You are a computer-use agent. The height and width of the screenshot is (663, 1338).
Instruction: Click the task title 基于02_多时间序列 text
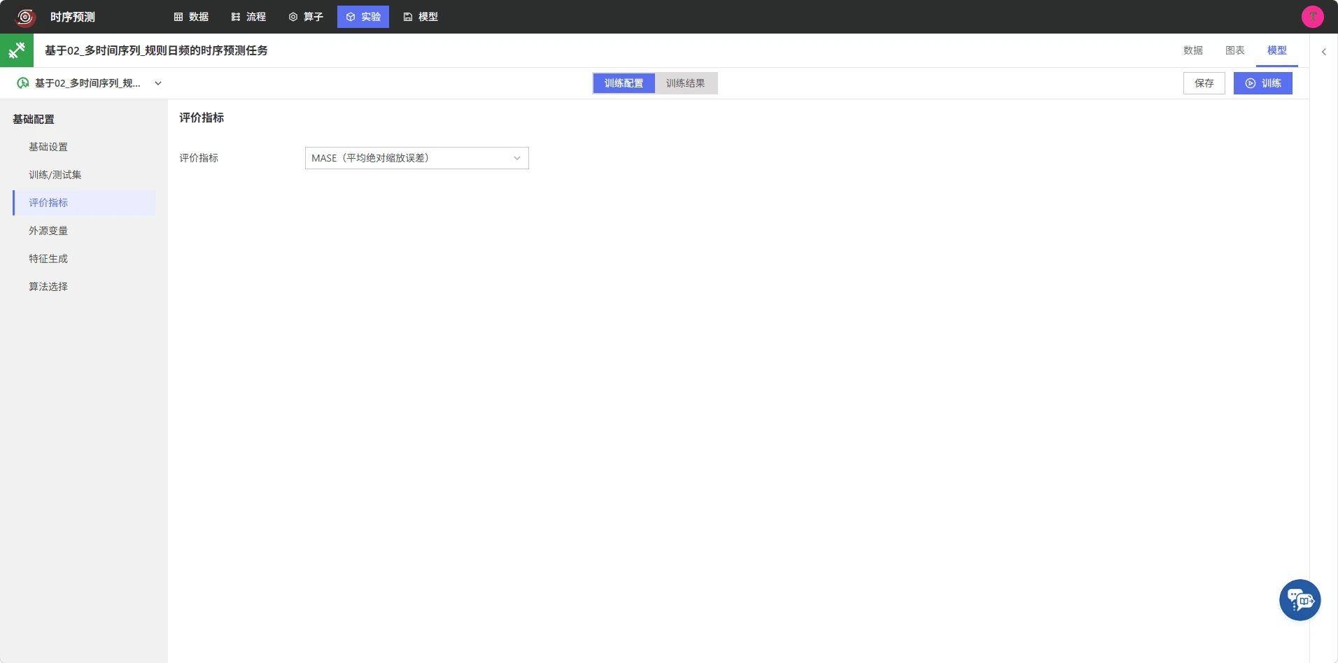pyautogui.click(x=156, y=50)
